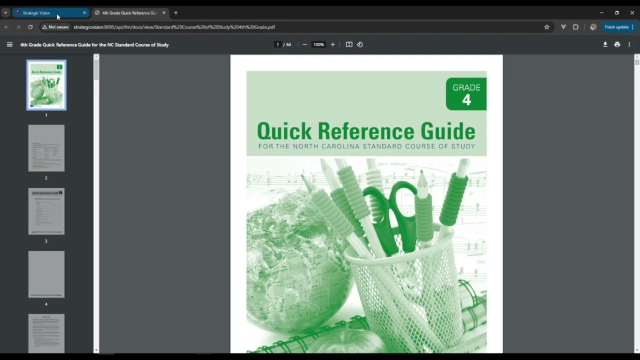Print the PDF document
Viewport: 640px width, 360px height.
617,44
